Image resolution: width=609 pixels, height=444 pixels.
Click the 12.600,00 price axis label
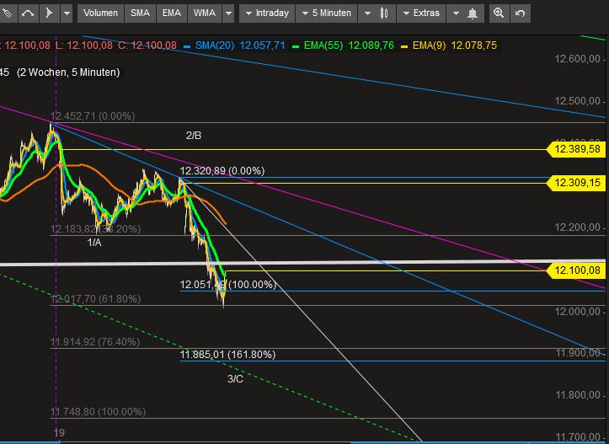[x=577, y=59]
